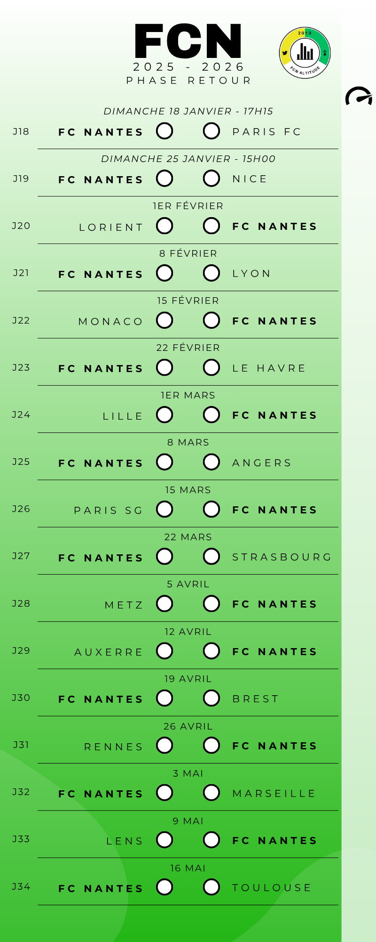The height and width of the screenshot is (942, 376).
Task: Click the J30 matchday label
Action: tap(21, 698)
